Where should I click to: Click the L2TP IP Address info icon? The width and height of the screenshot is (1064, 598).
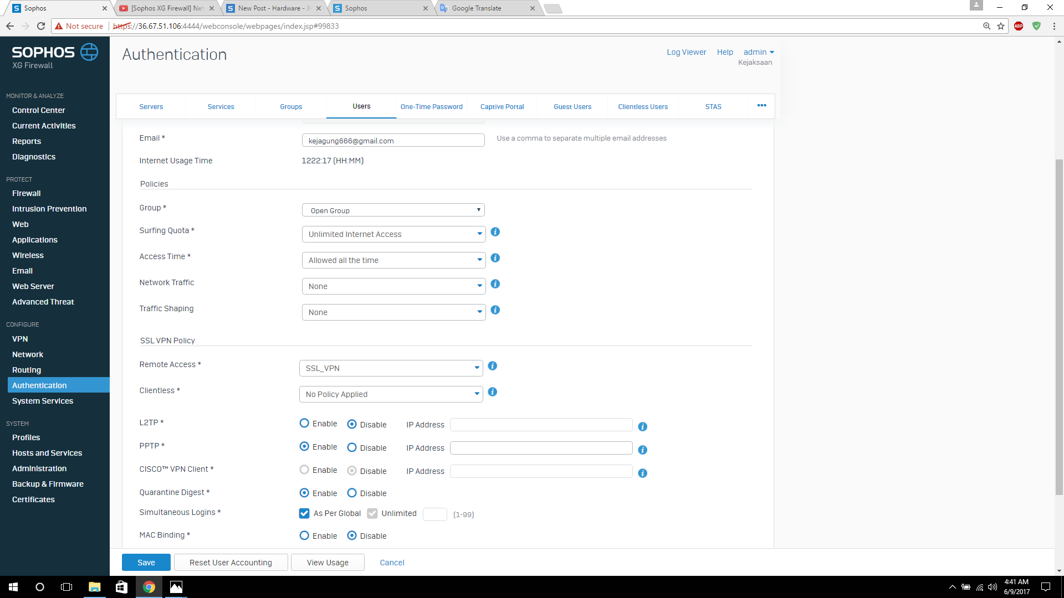pos(643,427)
